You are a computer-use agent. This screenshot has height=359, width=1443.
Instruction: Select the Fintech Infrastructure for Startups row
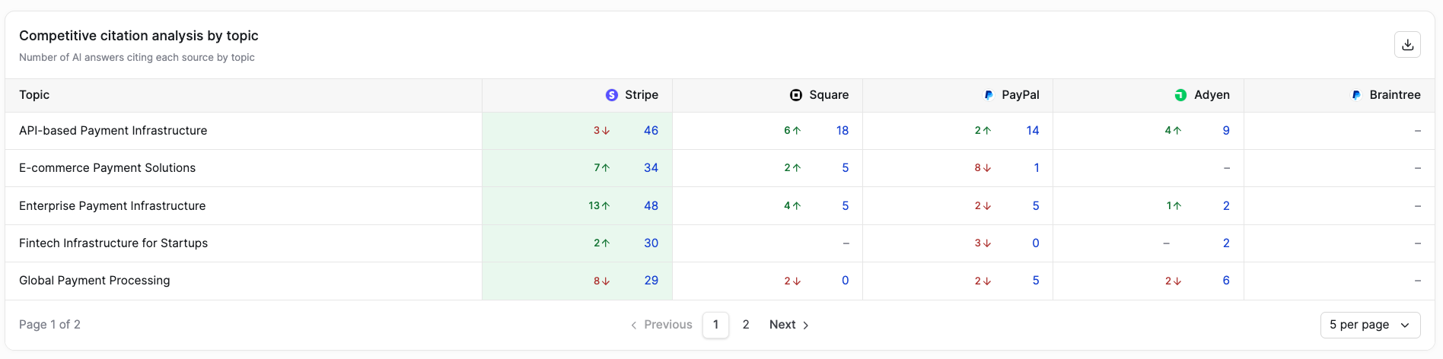coord(720,243)
